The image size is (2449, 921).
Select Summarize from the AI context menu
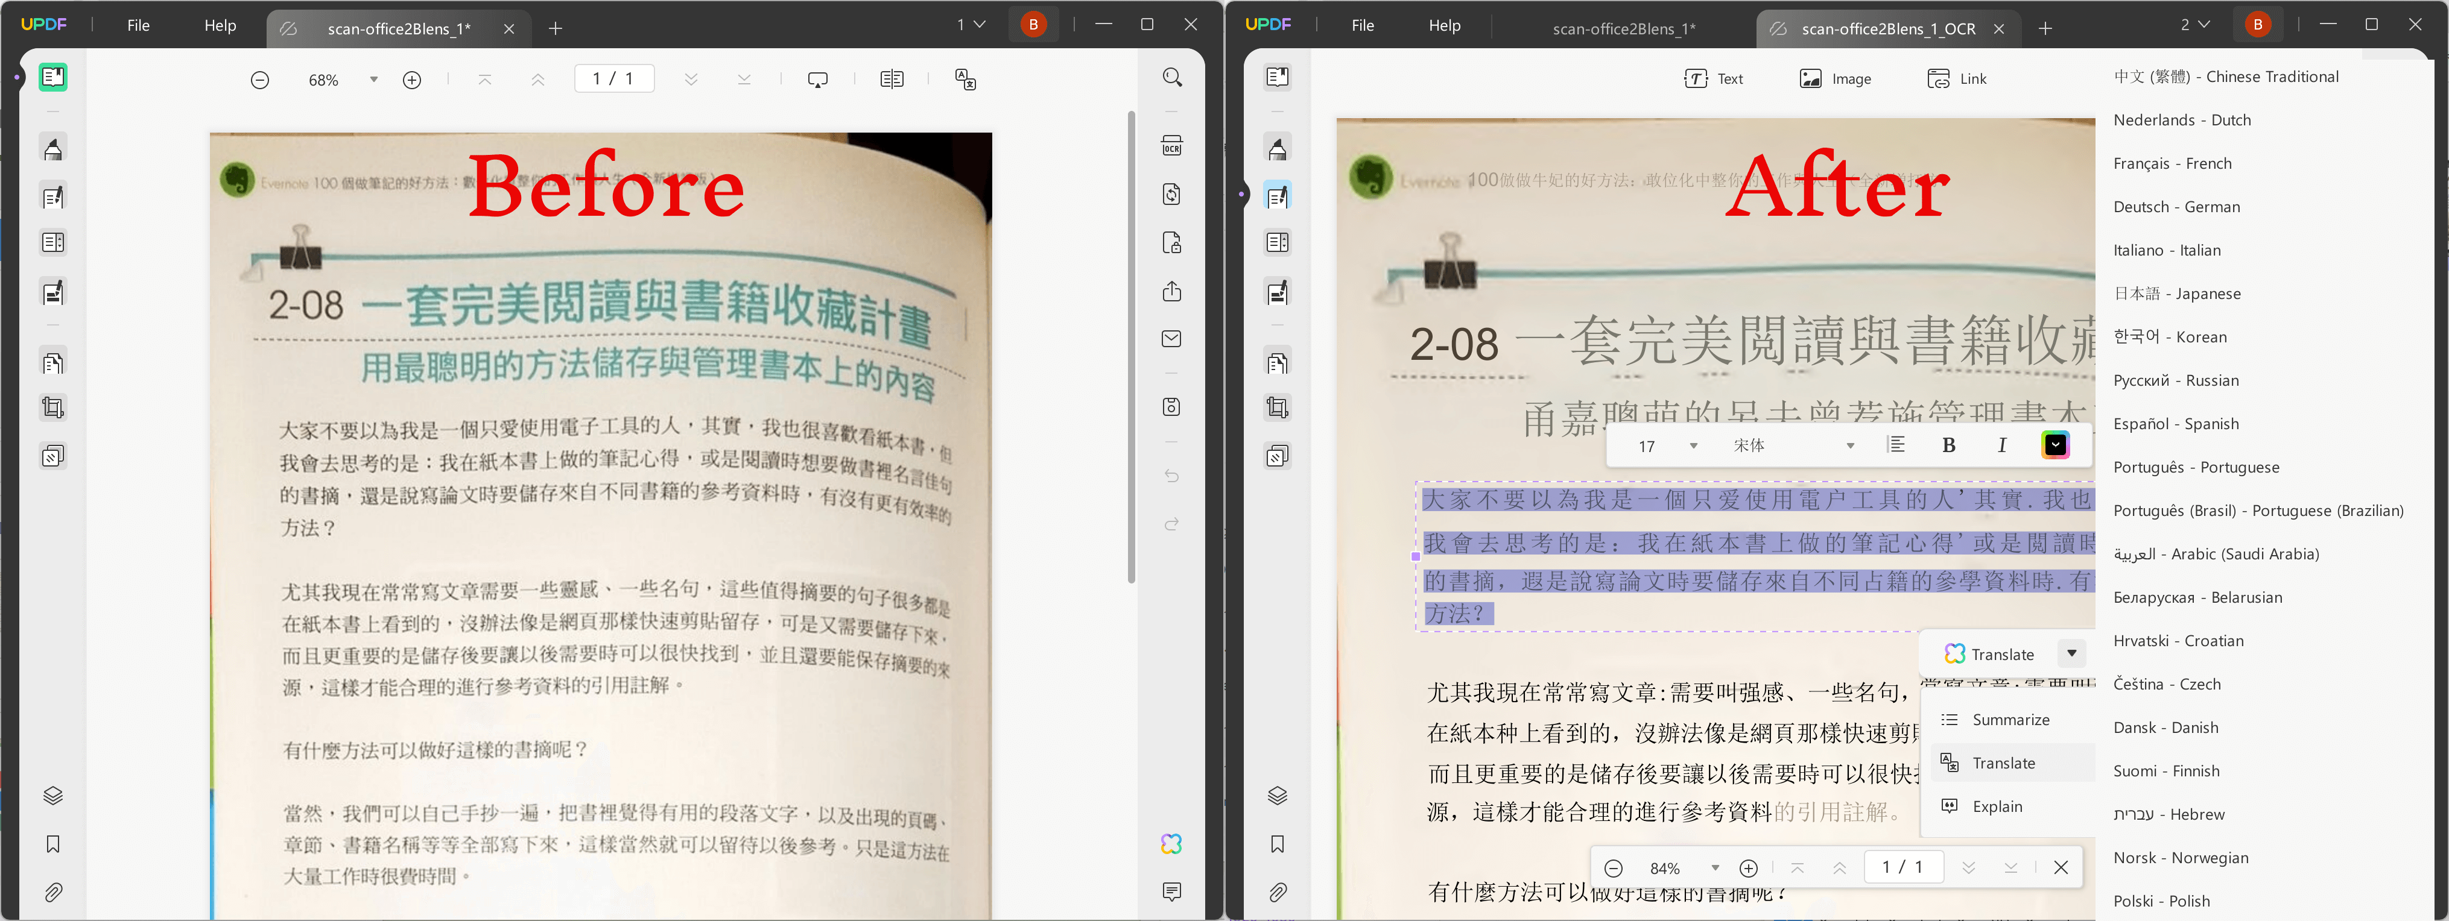pos(2010,720)
